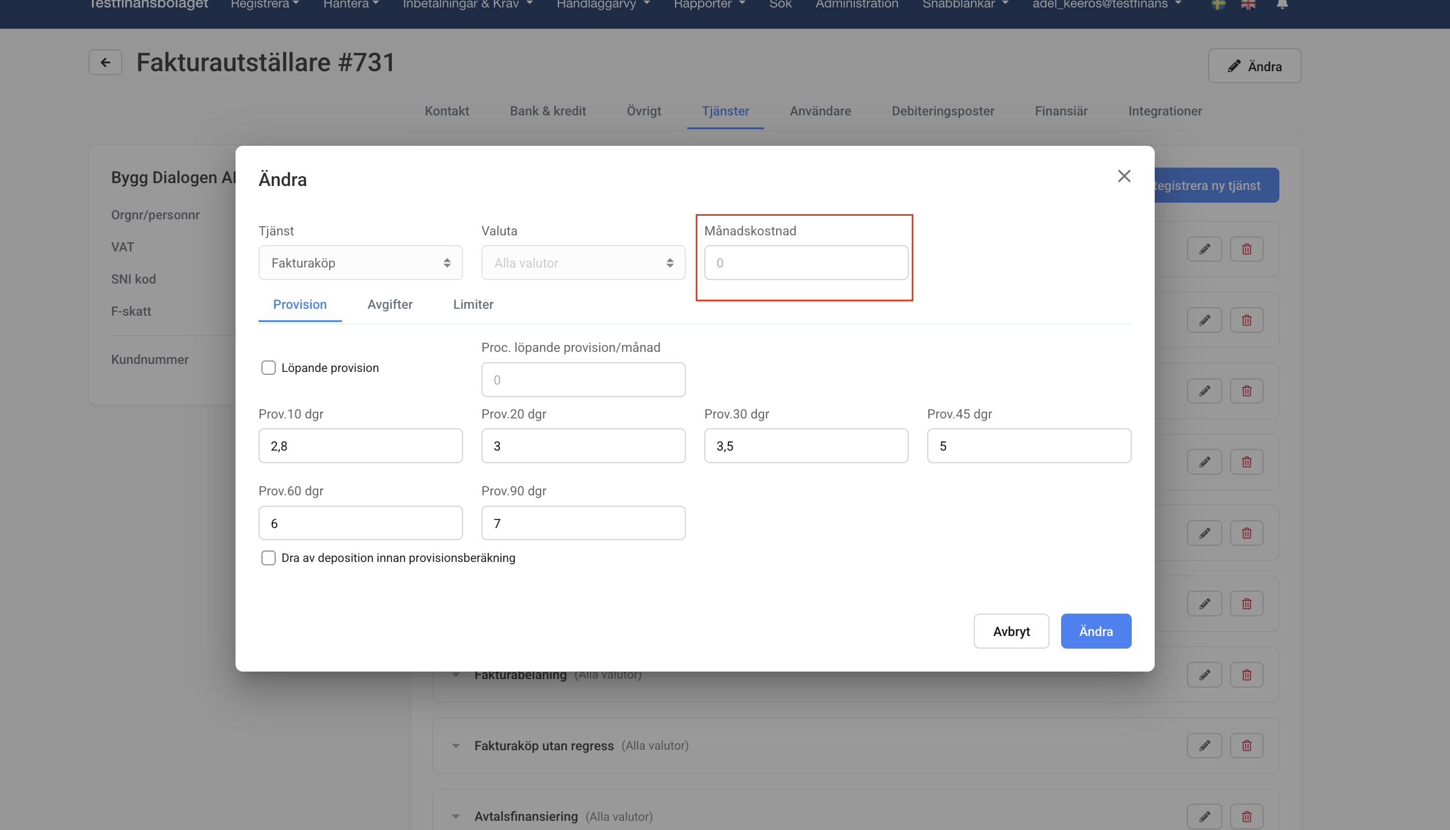Confirm with the blue Ändra button
The image size is (1450, 830).
coord(1096,631)
